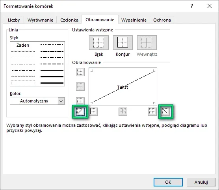Apply the Brak (none) border preset

coord(99,42)
